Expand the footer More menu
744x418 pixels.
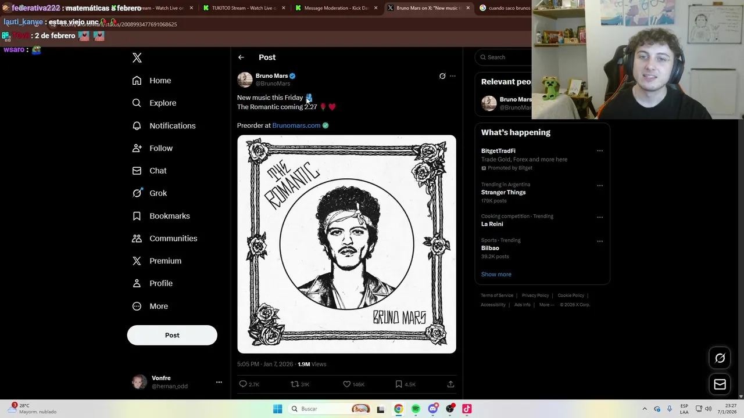coord(546,305)
